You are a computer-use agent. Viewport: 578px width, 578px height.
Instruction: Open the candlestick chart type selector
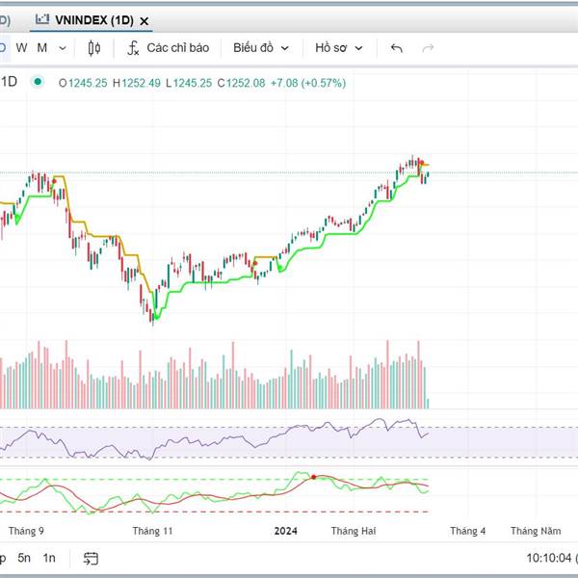click(94, 48)
